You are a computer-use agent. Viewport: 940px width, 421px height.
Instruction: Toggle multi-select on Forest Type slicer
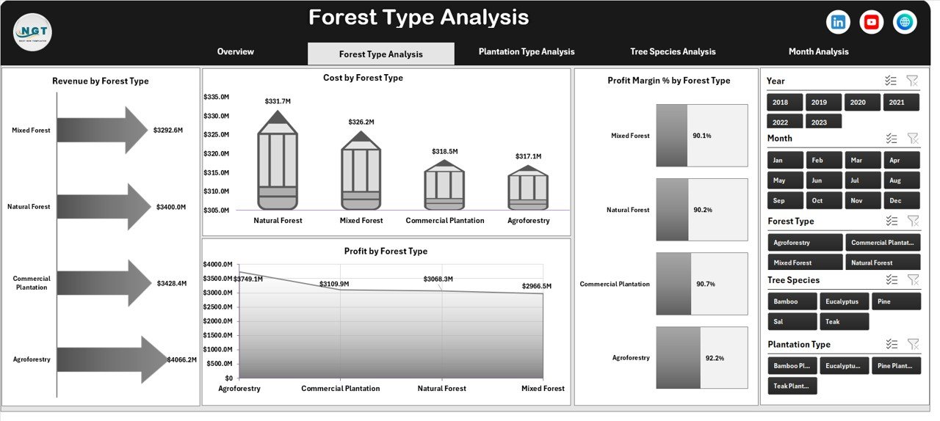(x=892, y=221)
